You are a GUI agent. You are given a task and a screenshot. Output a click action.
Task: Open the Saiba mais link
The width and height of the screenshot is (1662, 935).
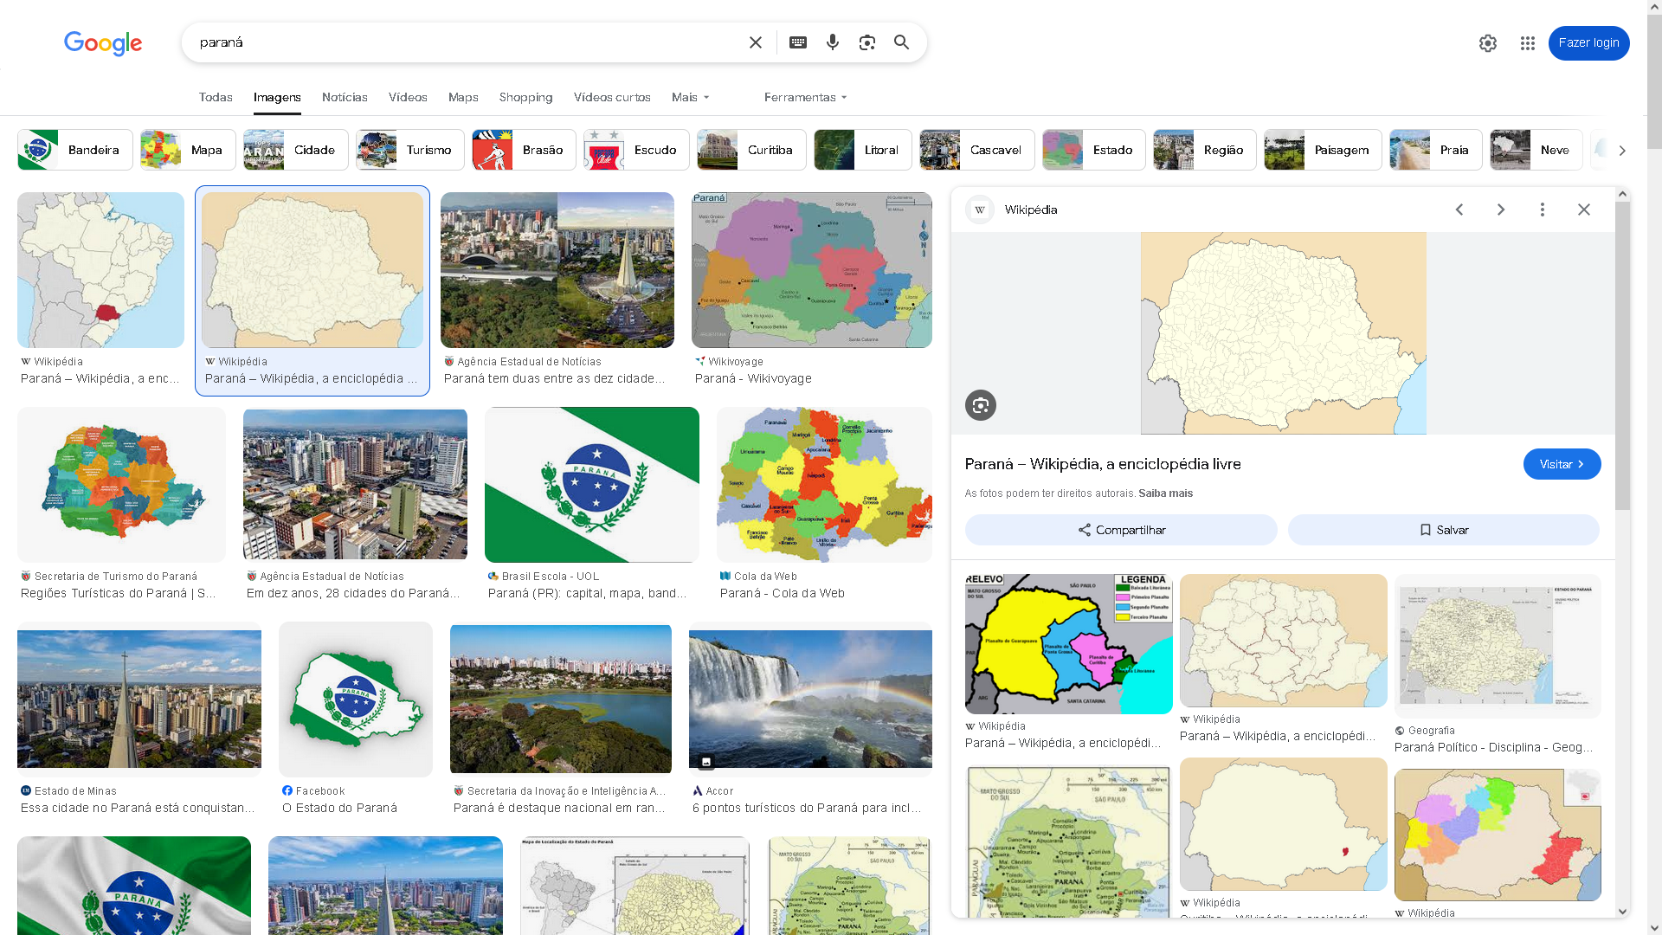[1165, 493]
